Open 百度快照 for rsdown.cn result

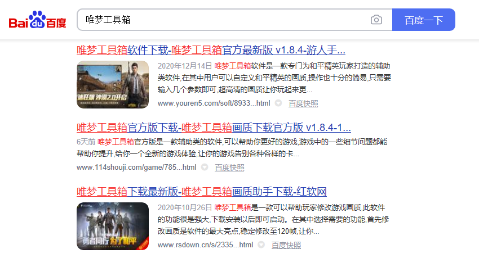pyautogui.click(x=286, y=245)
